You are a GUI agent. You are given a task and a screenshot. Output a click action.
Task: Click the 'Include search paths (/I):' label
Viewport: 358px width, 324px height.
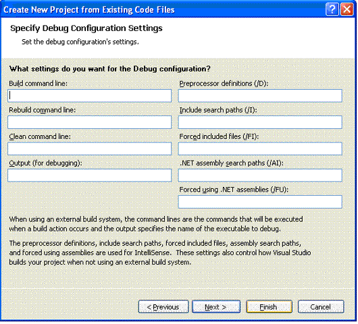click(218, 110)
